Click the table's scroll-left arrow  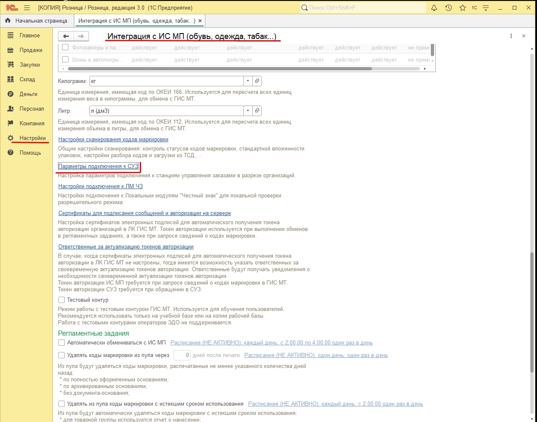click(63, 69)
